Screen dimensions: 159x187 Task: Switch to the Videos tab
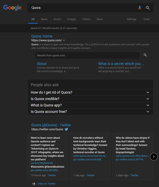point(86,19)
